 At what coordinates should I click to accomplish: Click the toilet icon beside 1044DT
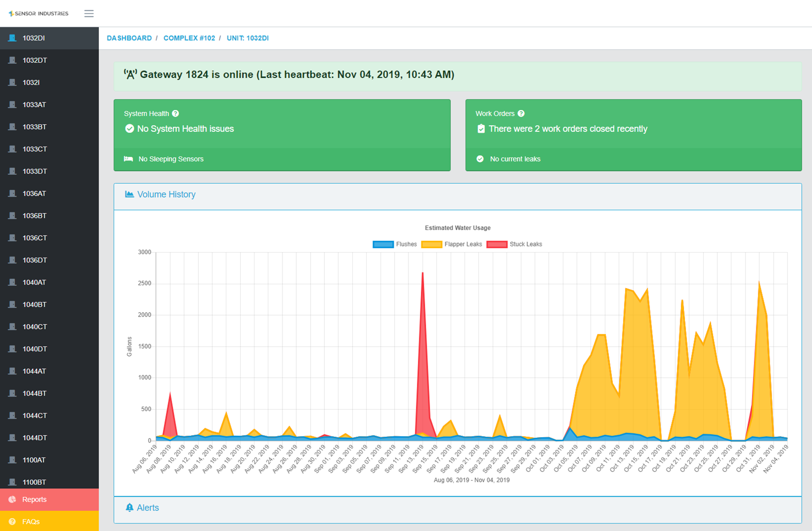tap(12, 438)
